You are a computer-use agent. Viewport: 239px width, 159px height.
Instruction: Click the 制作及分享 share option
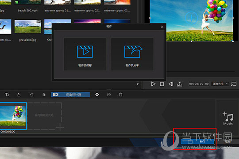132,54
